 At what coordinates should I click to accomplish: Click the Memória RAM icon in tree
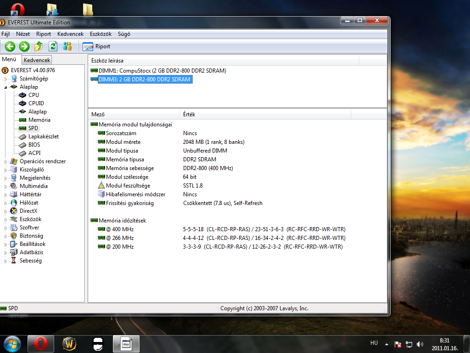(x=22, y=120)
